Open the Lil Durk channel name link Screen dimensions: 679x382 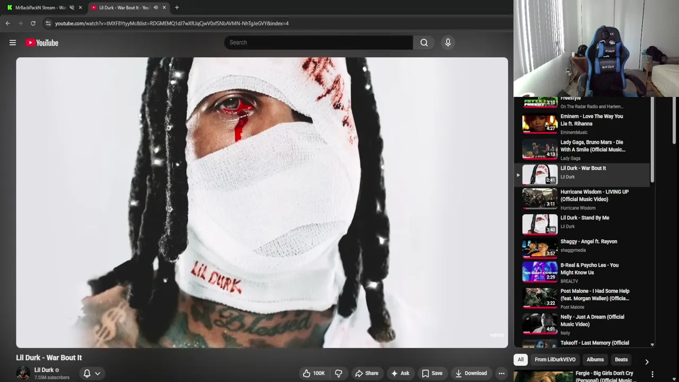click(44, 370)
